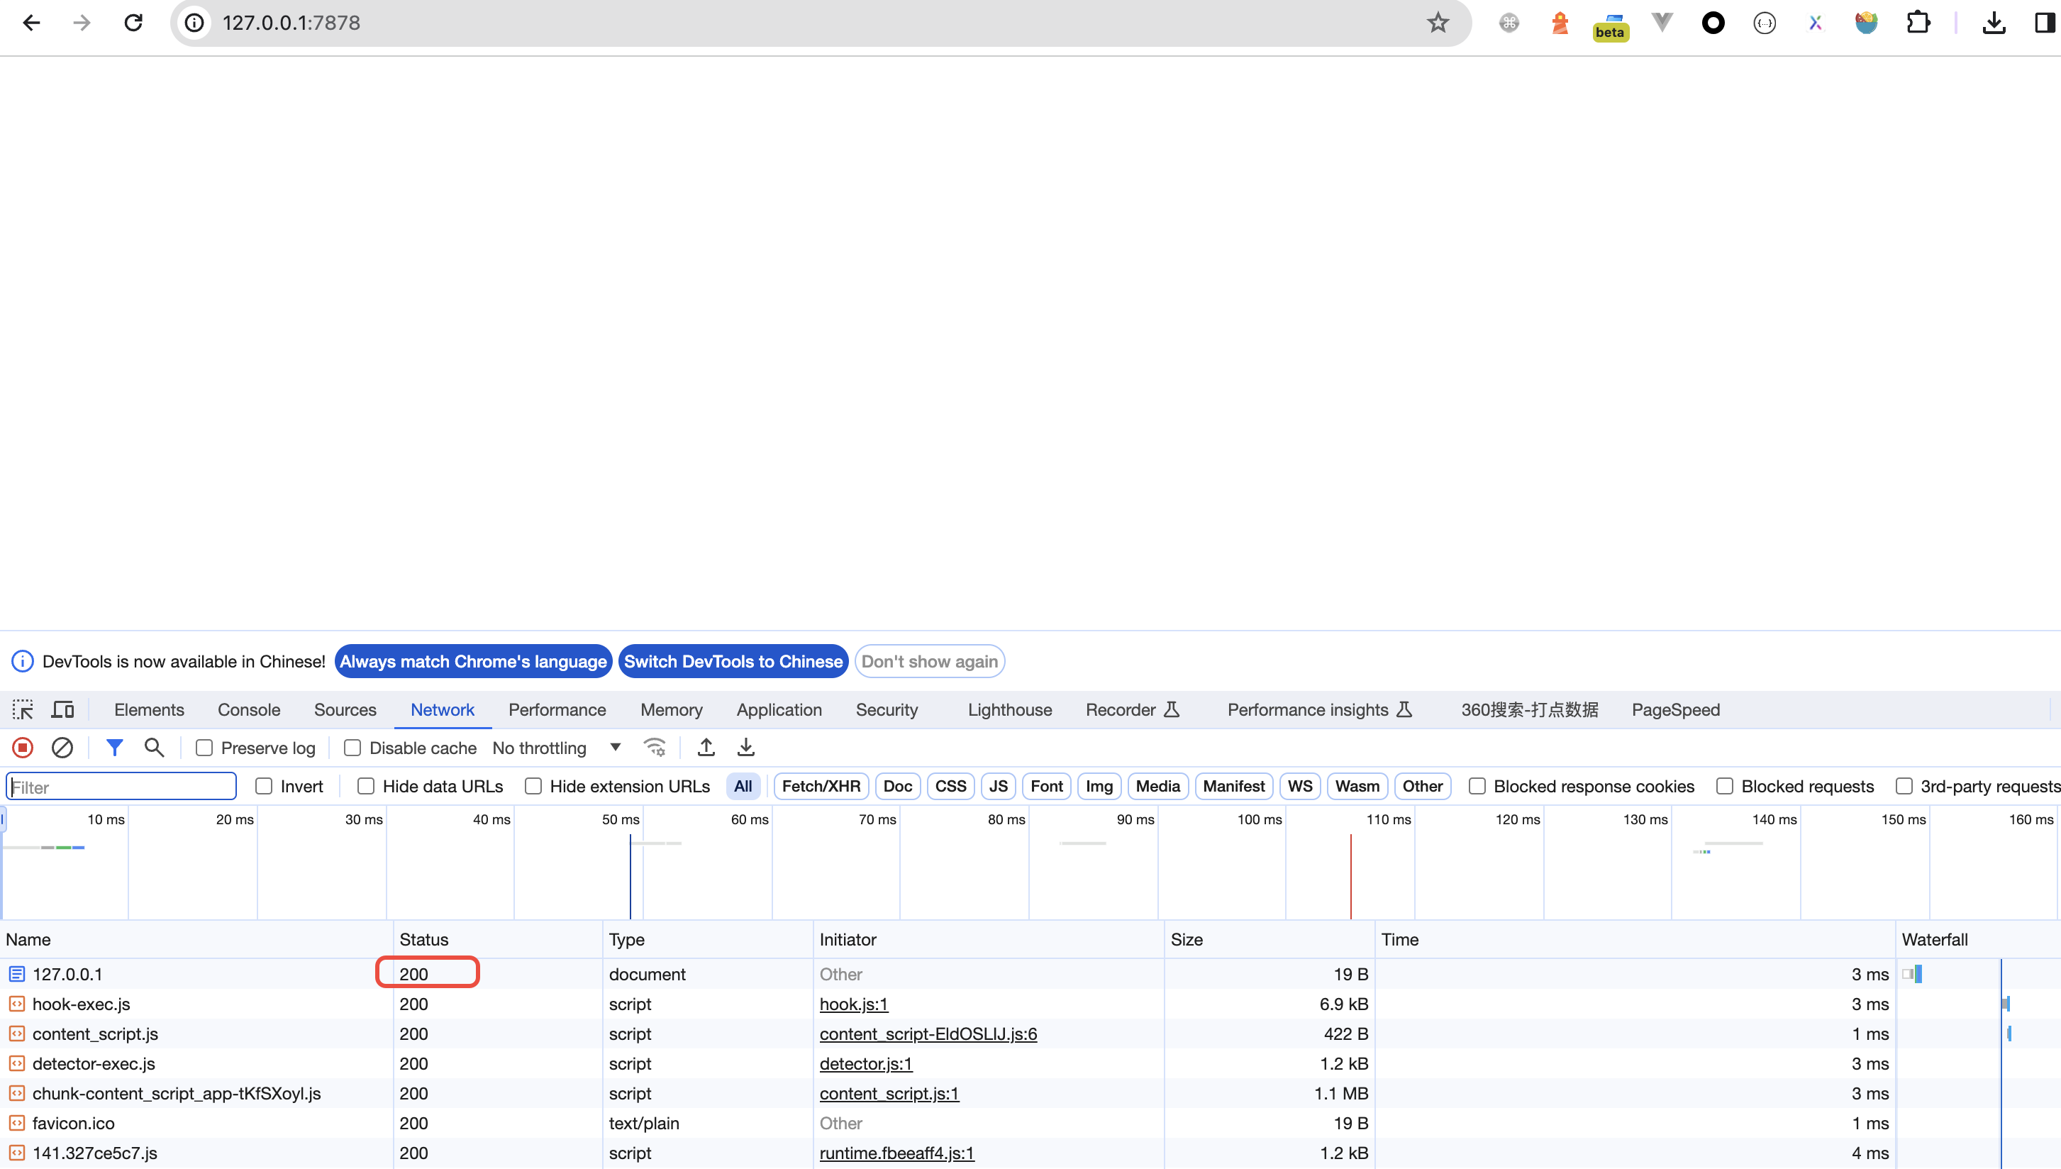Open the colorful bowl extension icon
Viewport: 2061px width, 1169px height.
1867,23
